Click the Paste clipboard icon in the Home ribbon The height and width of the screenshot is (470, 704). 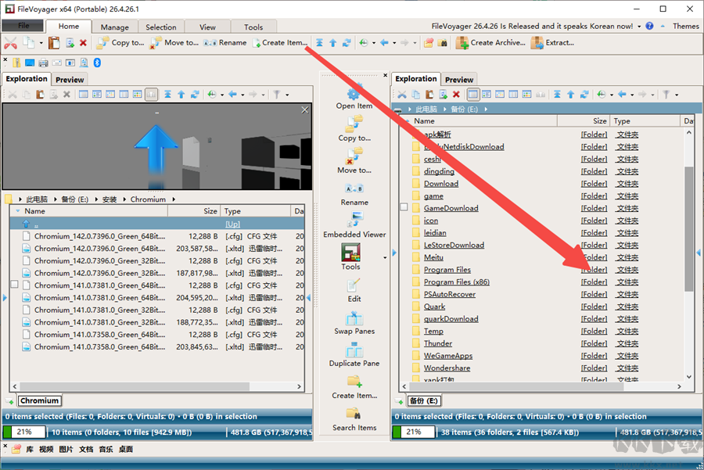(54, 43)
